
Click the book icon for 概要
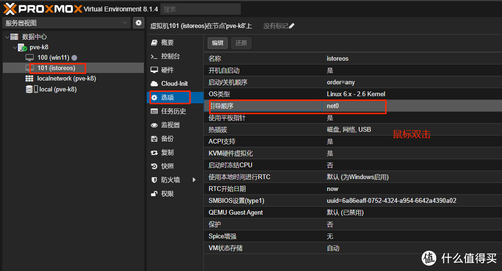click(154, 42)
